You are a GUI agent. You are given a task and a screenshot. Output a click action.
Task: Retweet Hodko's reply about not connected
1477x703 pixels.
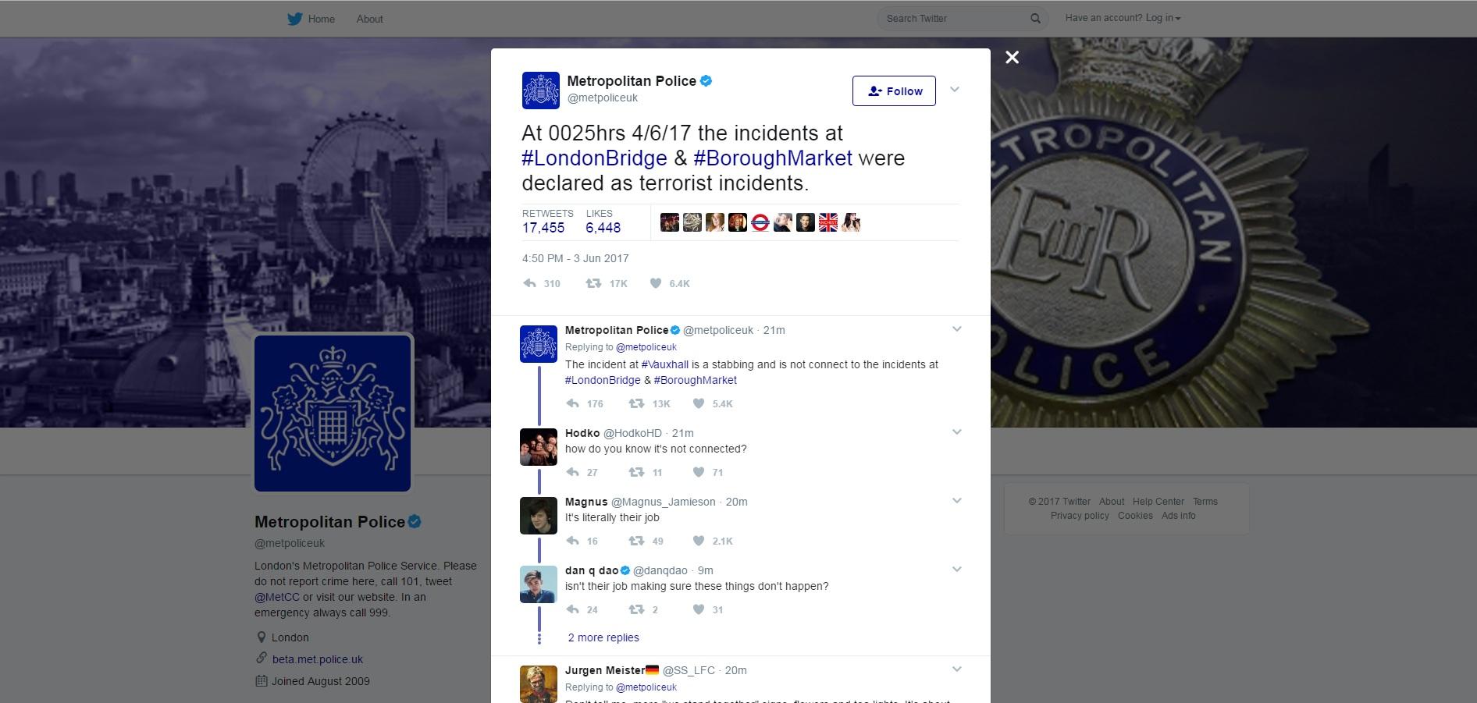click(636, 472)
